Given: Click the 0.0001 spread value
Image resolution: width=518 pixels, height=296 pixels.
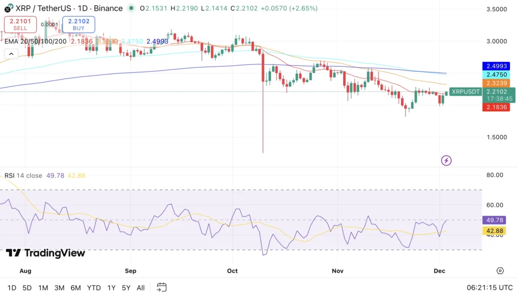Looking at the screenshot, I should point(49,24).
